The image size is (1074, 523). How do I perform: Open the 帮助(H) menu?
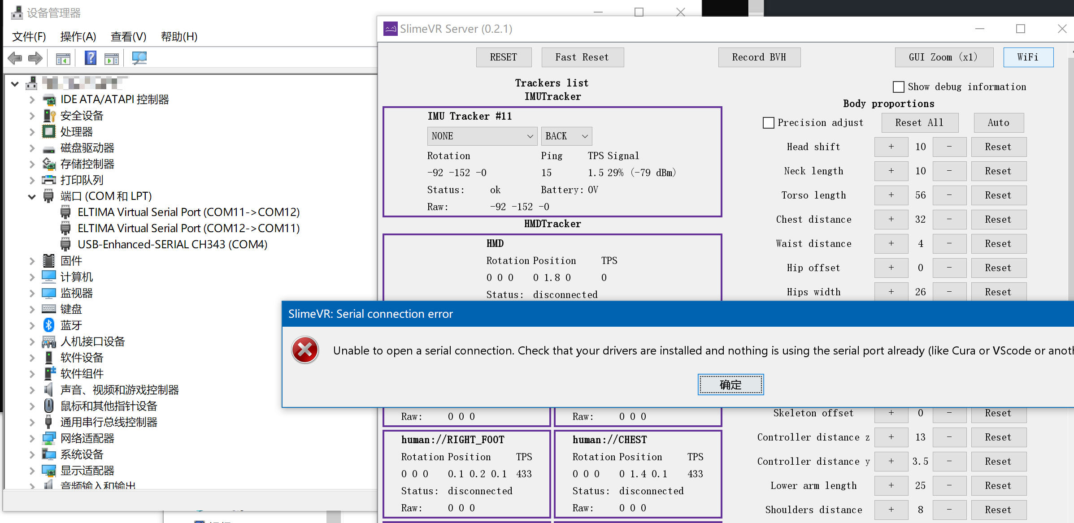(x=179, y=36)
